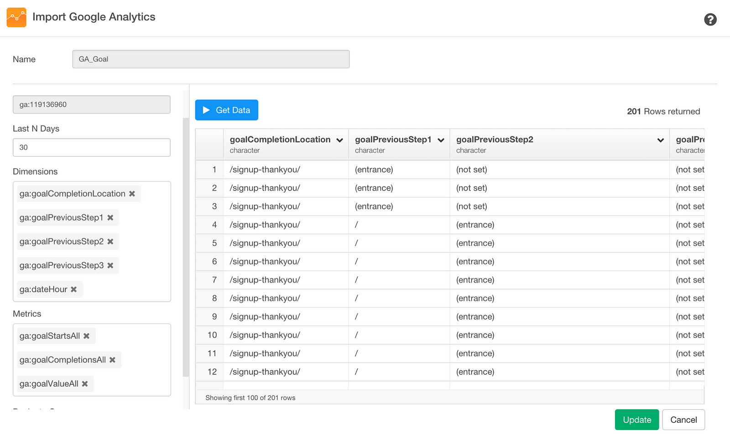The width and height of the screenshot is (730, 434).
Task: Click row 8 slash cell in goalPreviousStep1
Action: 399,298
